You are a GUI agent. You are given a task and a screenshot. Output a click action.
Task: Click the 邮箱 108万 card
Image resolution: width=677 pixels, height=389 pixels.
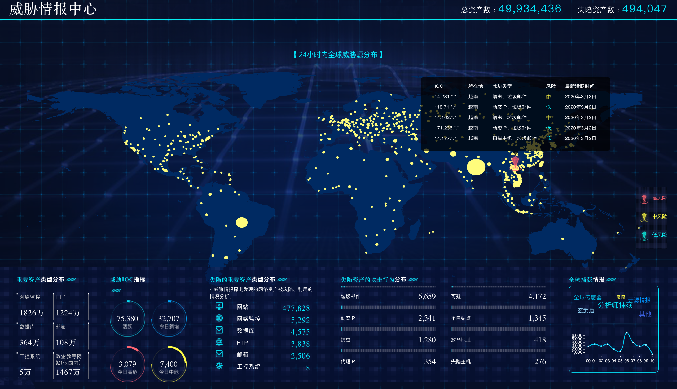pyautogui.click(x=71, y=336)
